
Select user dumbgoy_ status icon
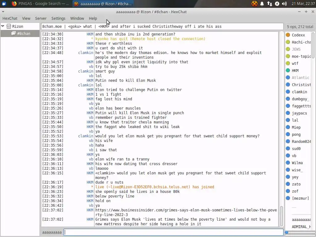[288, 99]
